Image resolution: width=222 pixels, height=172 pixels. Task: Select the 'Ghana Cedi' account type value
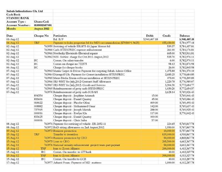41,22
